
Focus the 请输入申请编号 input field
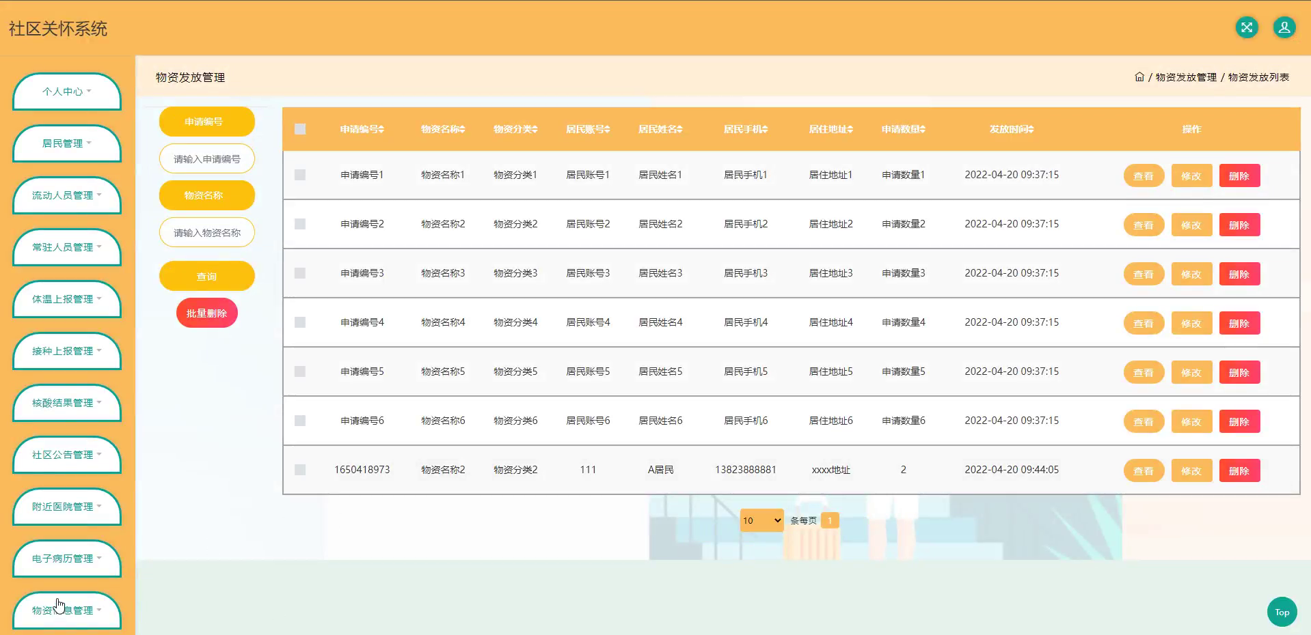click(x=207, y=158)
